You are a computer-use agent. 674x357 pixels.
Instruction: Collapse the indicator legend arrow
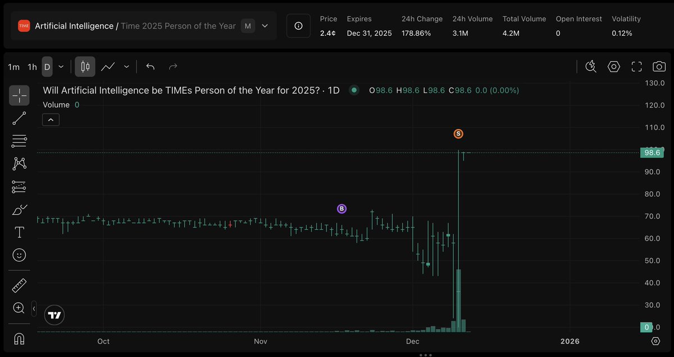(x=51, y=119)
